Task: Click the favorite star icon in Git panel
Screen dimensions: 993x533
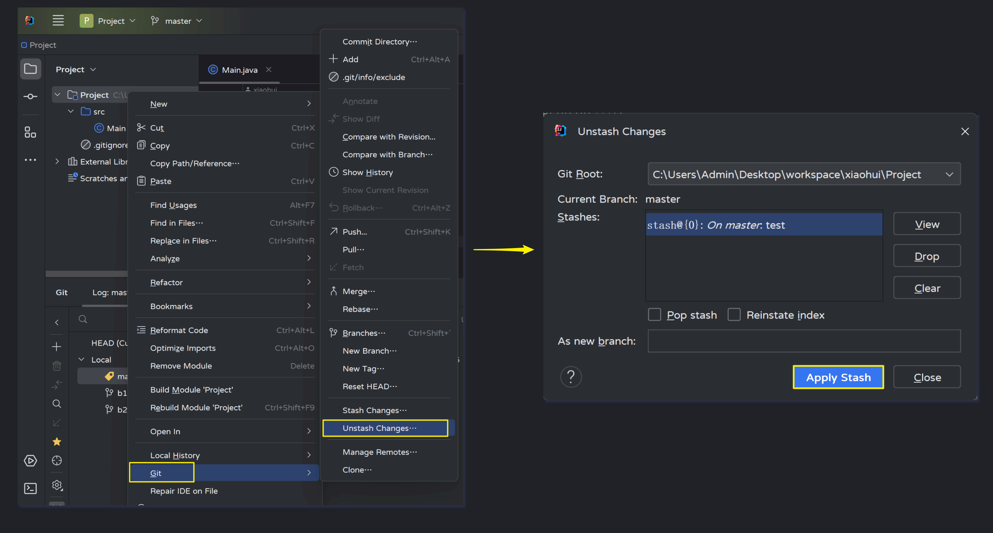Action: click(x=57, y=442)
